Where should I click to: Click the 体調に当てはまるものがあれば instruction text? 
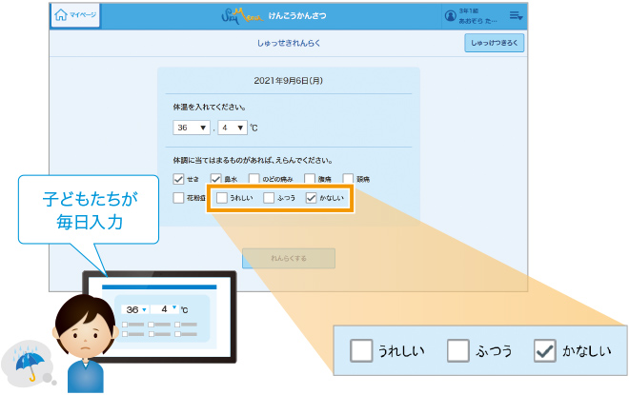(254, 160)
